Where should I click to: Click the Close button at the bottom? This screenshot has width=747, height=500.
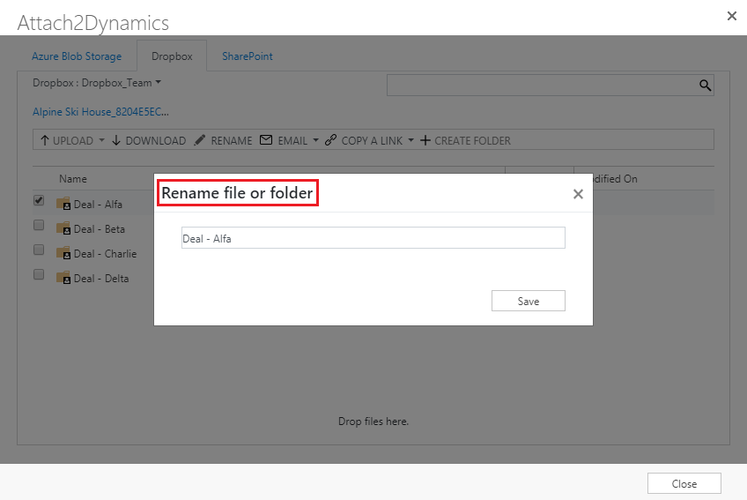click(x=684, y=484)
